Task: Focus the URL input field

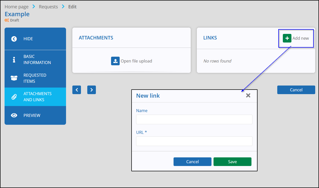Action: coord(194,141)
